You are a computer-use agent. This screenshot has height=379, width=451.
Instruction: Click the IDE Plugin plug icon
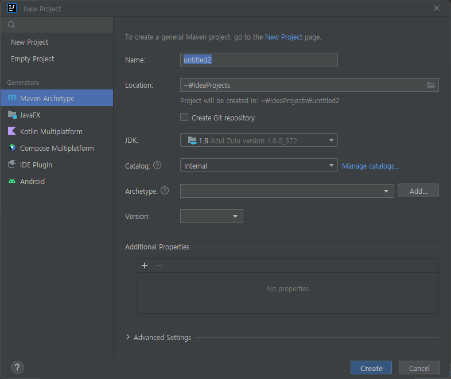[x=12, y=165]
